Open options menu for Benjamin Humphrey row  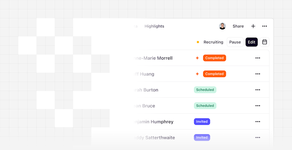pos(258,122)
